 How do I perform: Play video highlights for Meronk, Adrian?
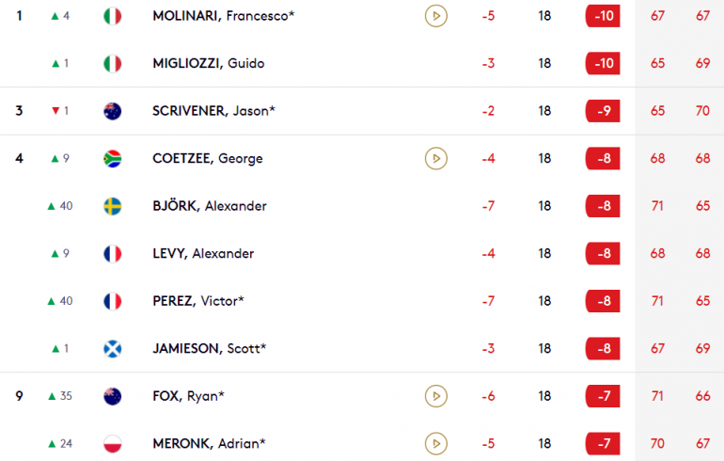click(436, 443)
